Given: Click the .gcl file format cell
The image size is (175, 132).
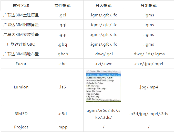Looking at the screenshot, I should click(63, 15).
